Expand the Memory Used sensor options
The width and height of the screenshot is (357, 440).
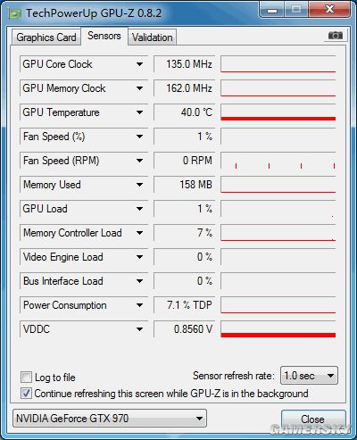pos(139,185)
